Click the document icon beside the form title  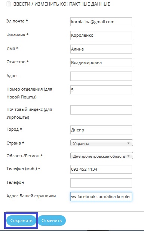[9, 4]
